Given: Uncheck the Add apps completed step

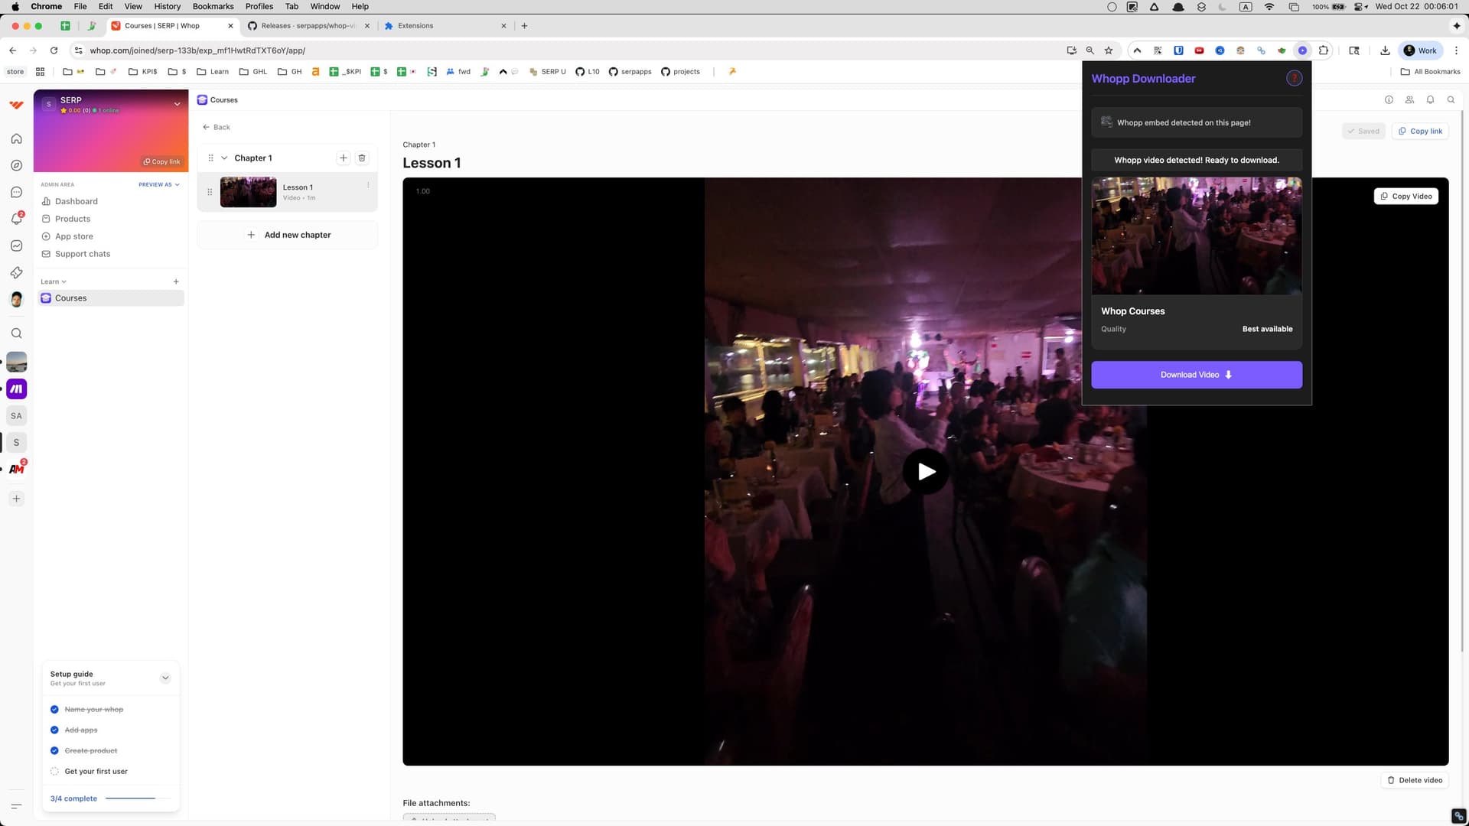Looking at the screenshot, I should point(54,730).
